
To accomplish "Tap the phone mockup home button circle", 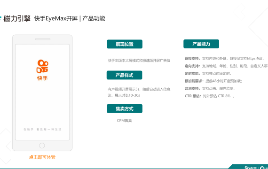I will coord(42,146).
